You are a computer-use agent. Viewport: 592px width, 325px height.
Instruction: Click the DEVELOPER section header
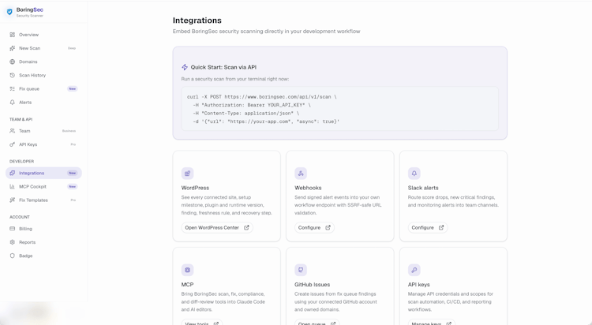coord(21,162)
